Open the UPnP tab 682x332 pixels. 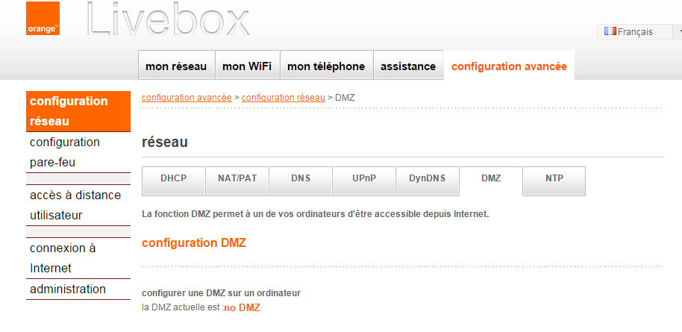[364, 179]
